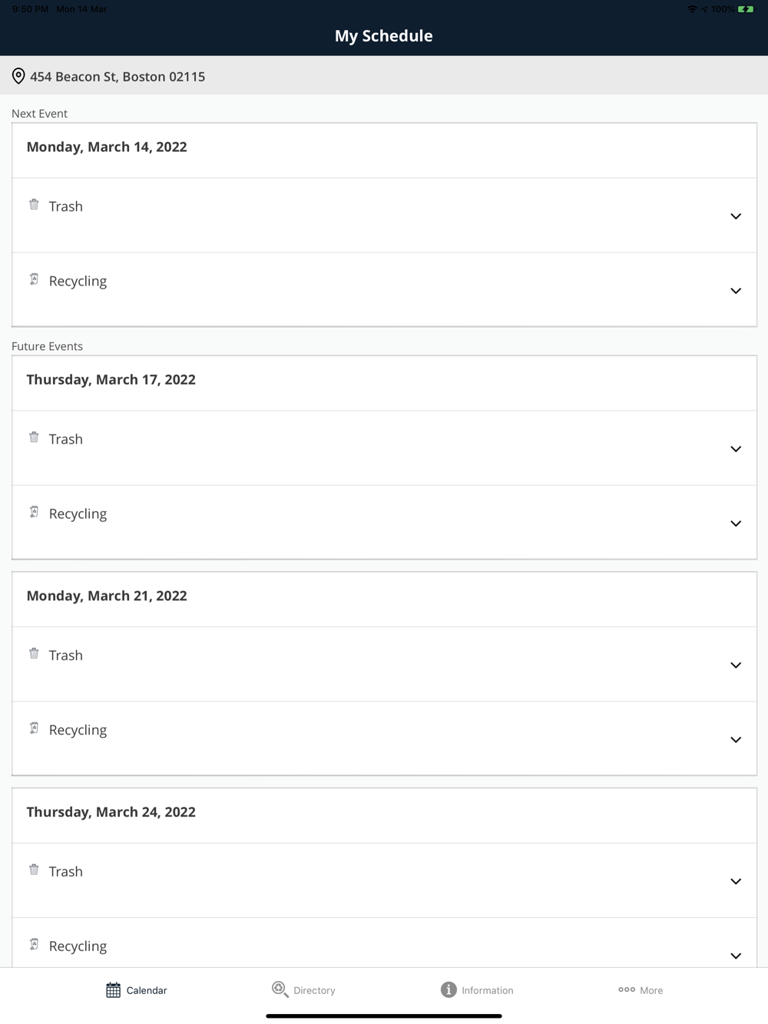
Task: Expand Trash details for Monday, March 14
Action: (x=735, y=216)
